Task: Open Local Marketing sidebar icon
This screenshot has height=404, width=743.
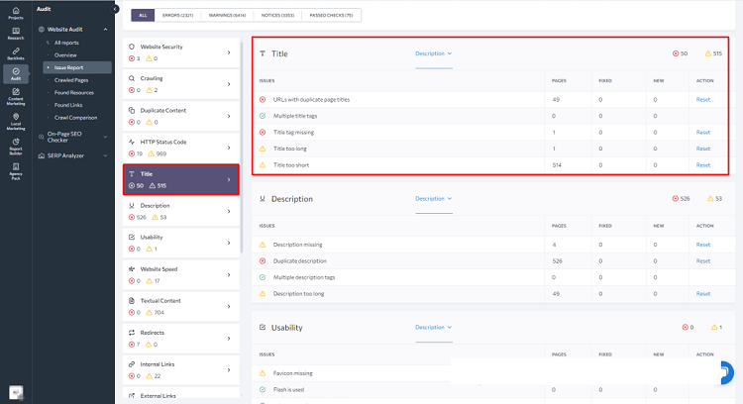Action: click(x=16, y=122)
